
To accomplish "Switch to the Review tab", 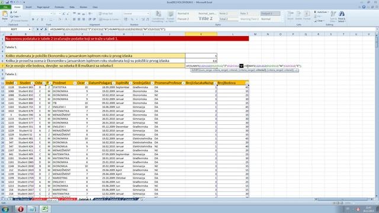I will [83, 7].
